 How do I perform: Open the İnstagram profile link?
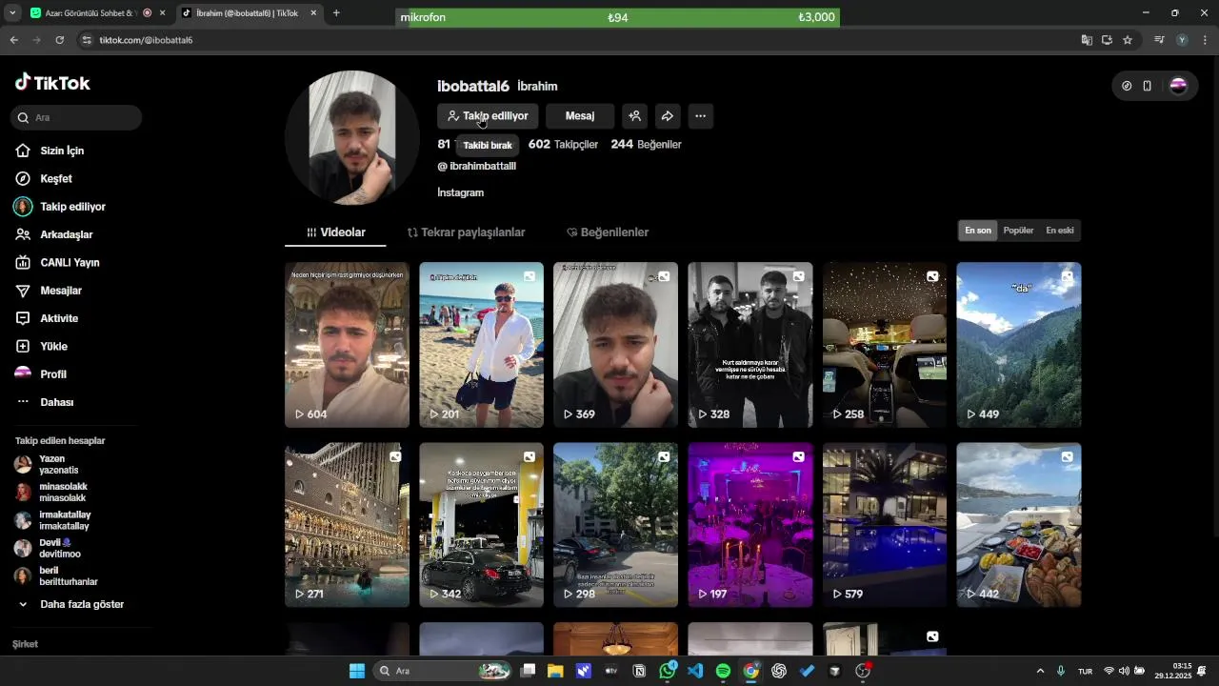(x=460, y=192)
